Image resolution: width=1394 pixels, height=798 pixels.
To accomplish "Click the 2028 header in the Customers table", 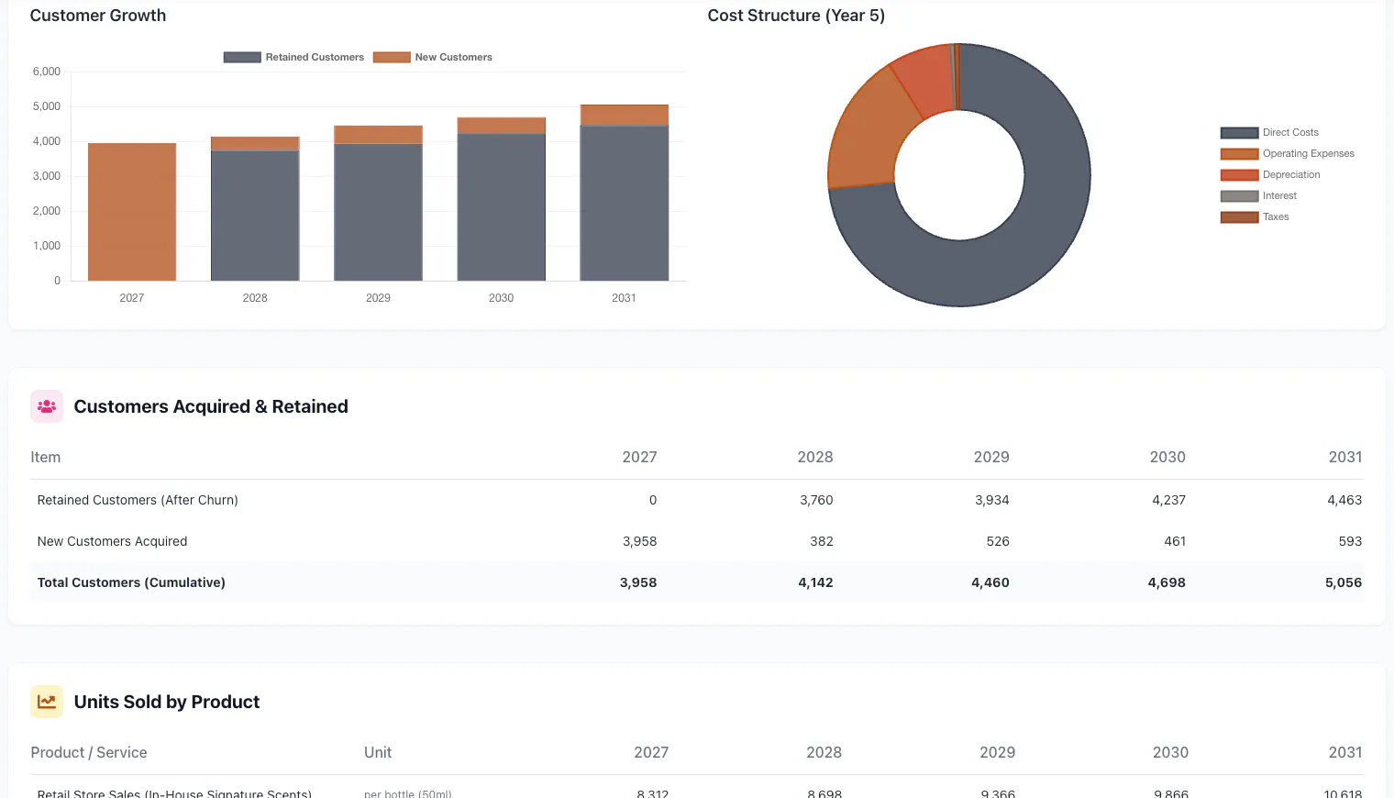I will click(x=815, y=457).
